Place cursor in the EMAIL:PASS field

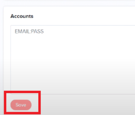pos(73,60)
